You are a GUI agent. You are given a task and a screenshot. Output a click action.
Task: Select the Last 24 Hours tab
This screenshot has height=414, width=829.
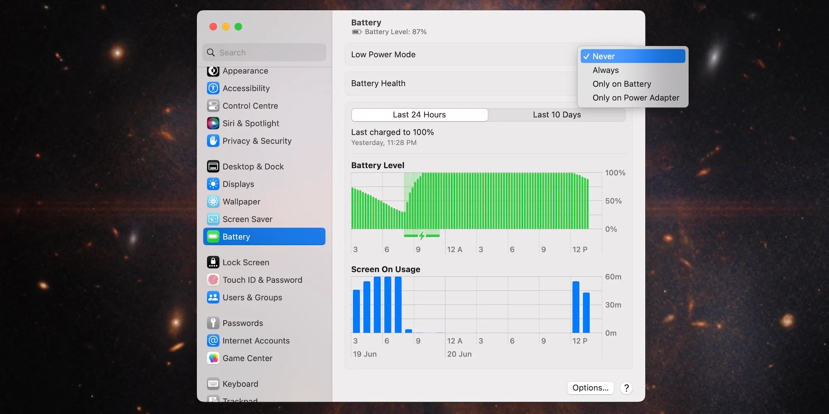pyautogui.click(x=419, y=114)
